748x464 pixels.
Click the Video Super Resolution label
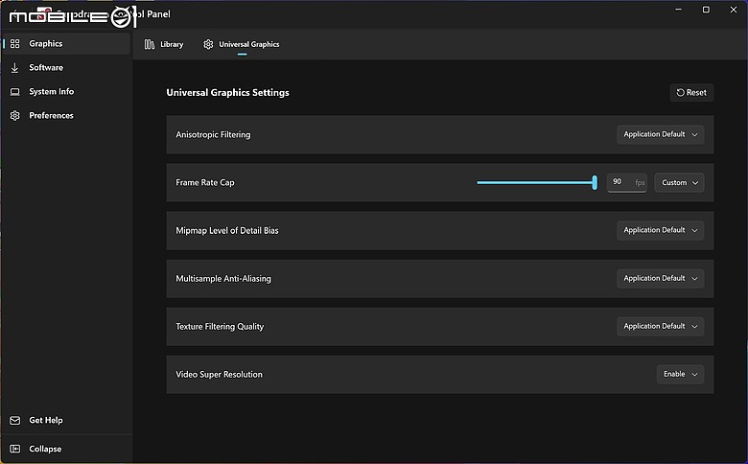pos(219,374)
